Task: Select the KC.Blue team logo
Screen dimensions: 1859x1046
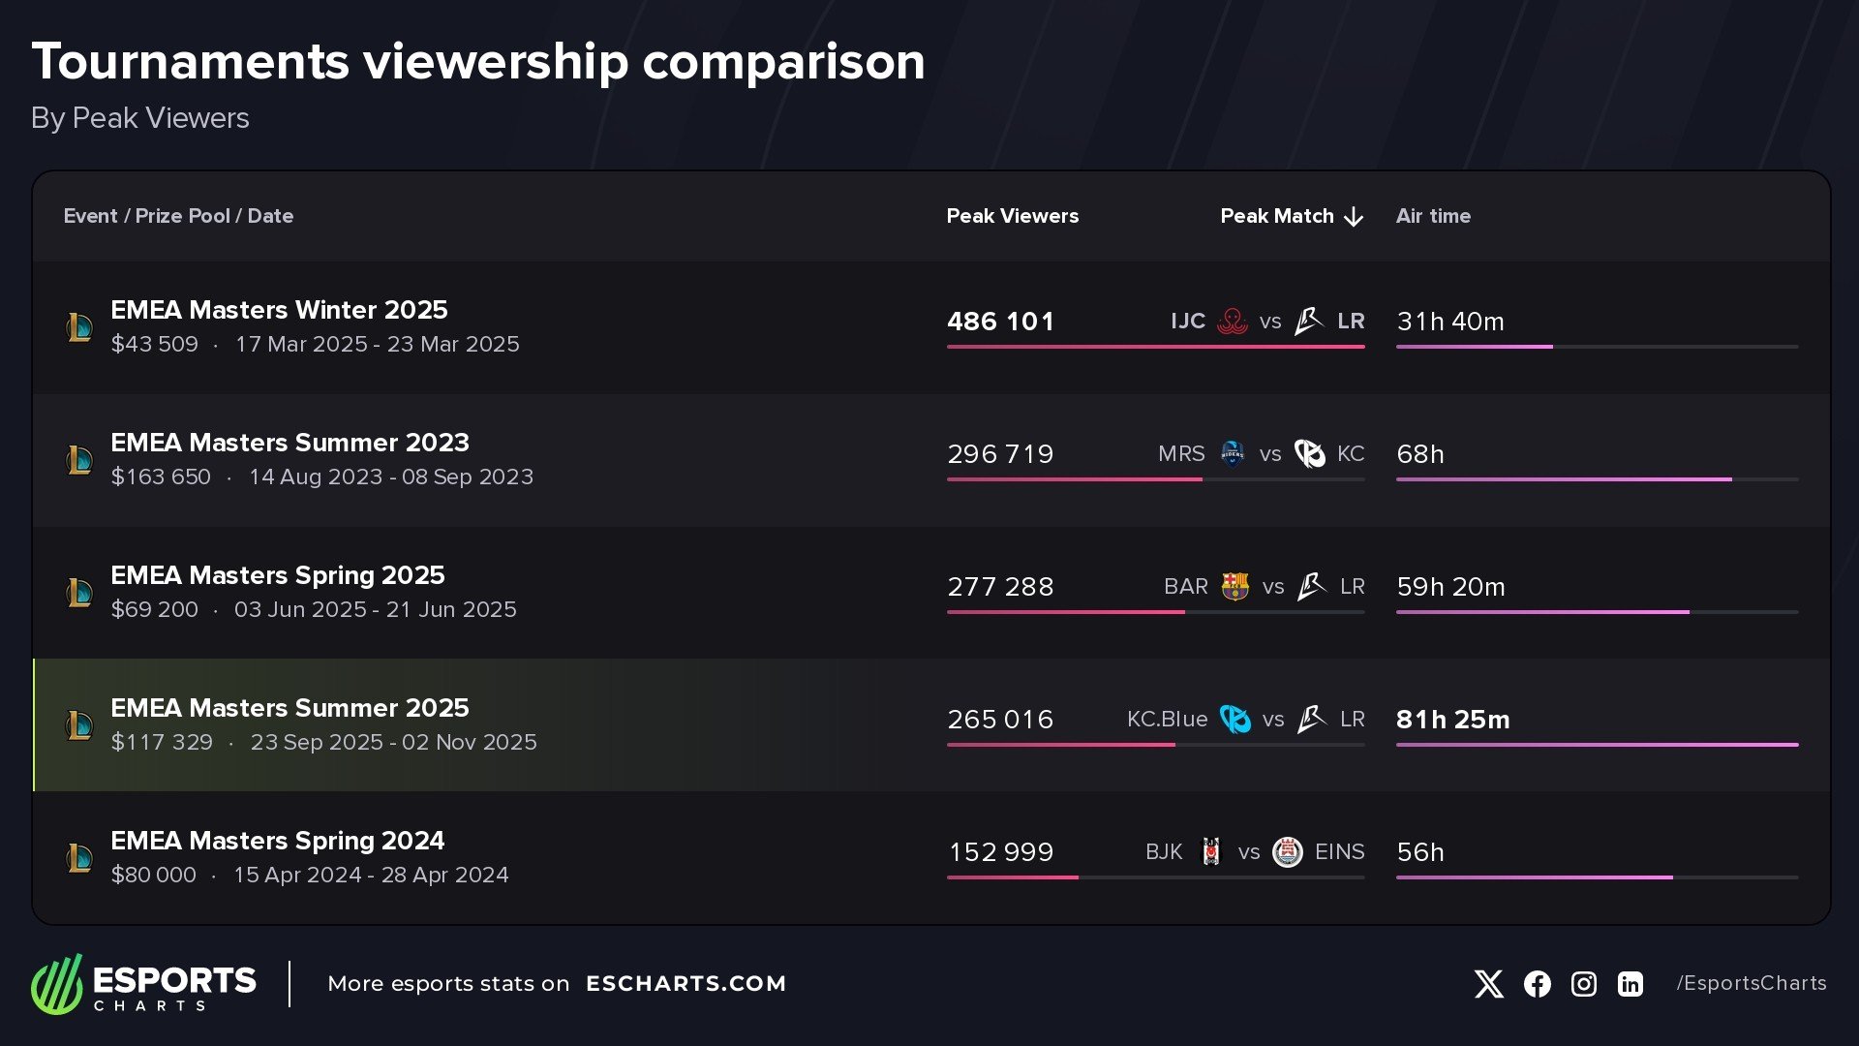Action: pyautogui.click(x=1234, y=719)
